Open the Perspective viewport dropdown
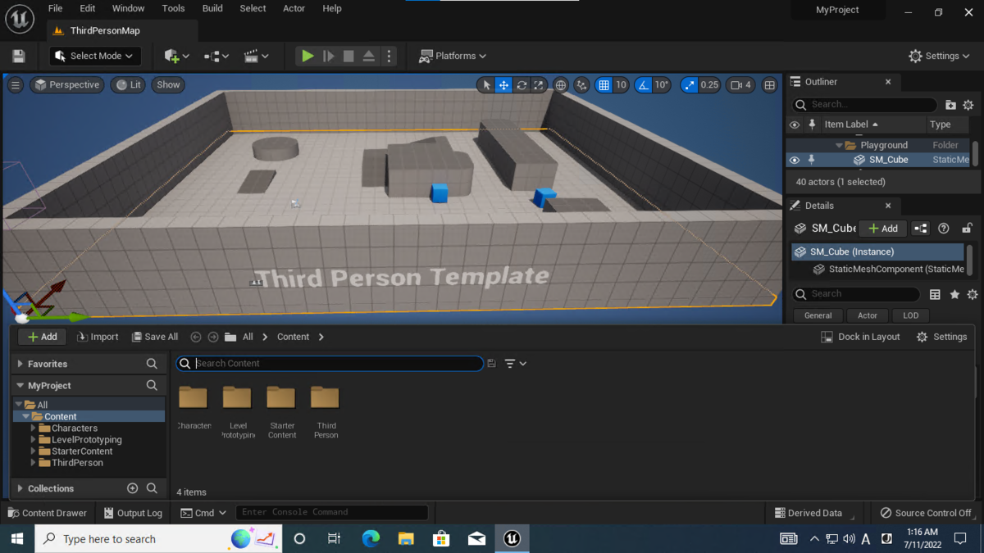Image resolution: width=984 pixels, height=553 pixels. pyautogui.click(x=66, y=84)
